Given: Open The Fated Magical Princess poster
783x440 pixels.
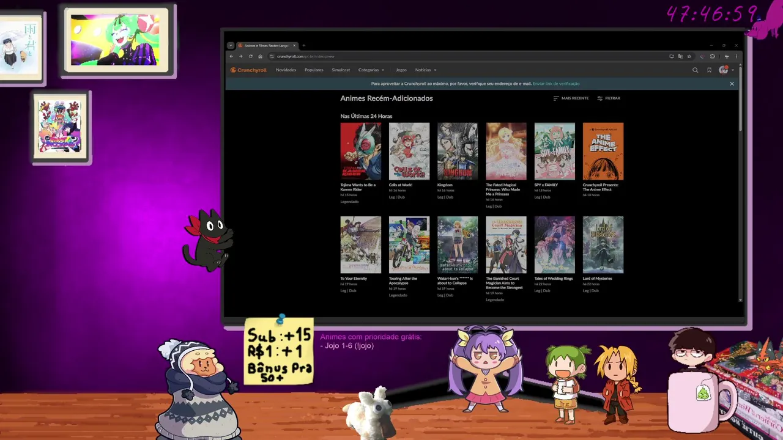Looking at the screenshot, I should pos(506,151).
